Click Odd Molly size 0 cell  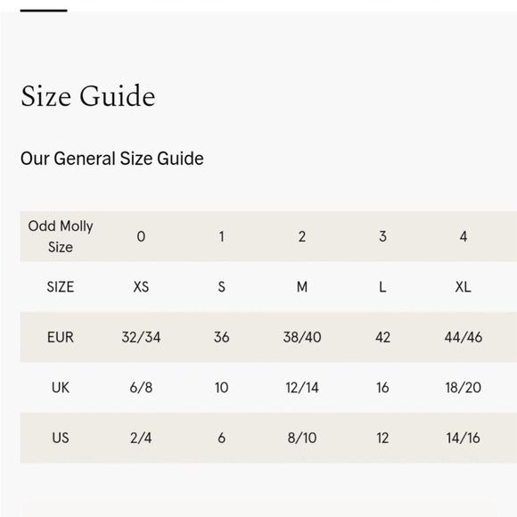pyautogui.click(x=141, y=236)
